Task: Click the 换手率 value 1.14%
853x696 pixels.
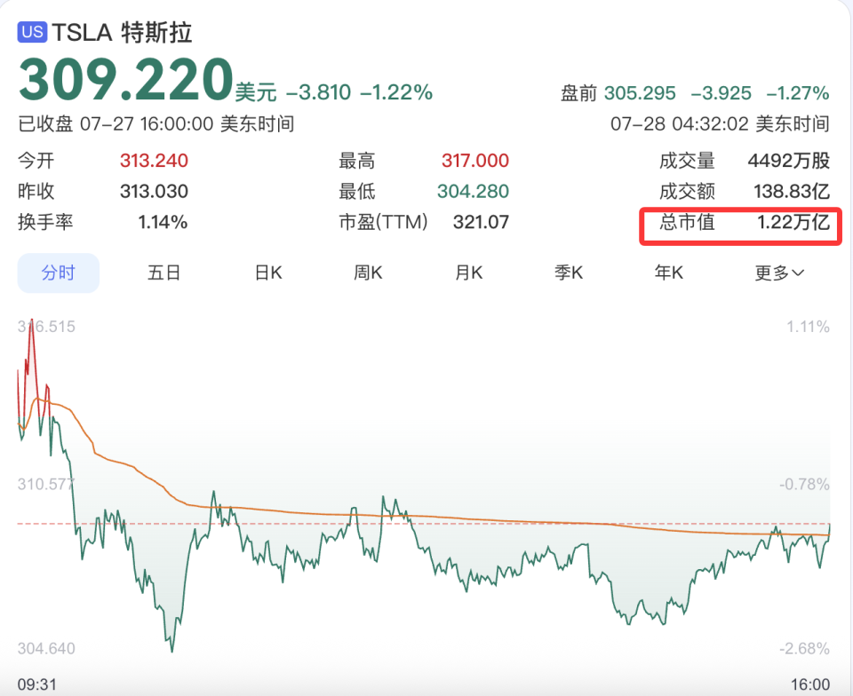Action: pos(163,222)
